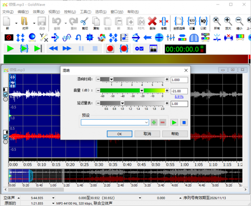
Task: Open the 预设 preset combo box
Action: 115,123
